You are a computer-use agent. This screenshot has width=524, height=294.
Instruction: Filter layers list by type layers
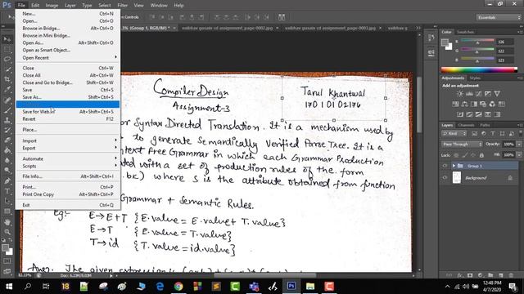(x=493, y=134)
